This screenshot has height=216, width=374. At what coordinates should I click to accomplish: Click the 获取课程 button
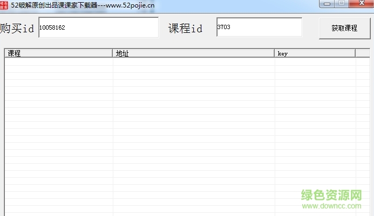coord(344,29)
